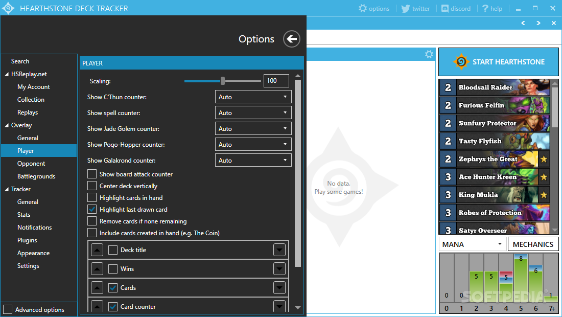Open the options gear in title bar
This screenshot has width=562, height=317.
tap(374, 8)
